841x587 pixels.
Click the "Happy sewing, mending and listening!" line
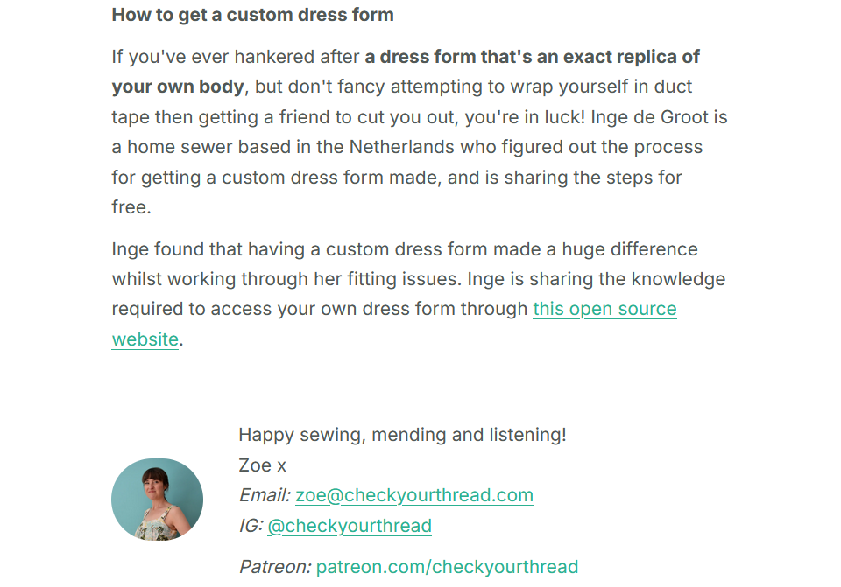tap(402, 435)
